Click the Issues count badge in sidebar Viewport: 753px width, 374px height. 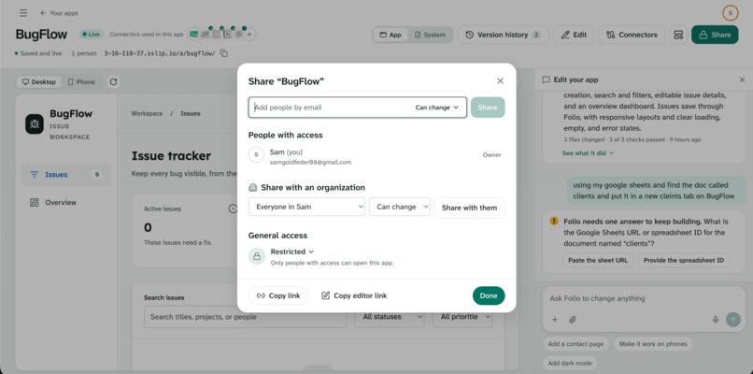[x=97, y=175]
